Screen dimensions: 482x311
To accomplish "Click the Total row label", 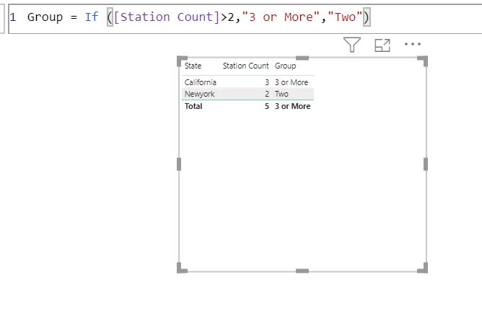I will [x=193, y=106].
